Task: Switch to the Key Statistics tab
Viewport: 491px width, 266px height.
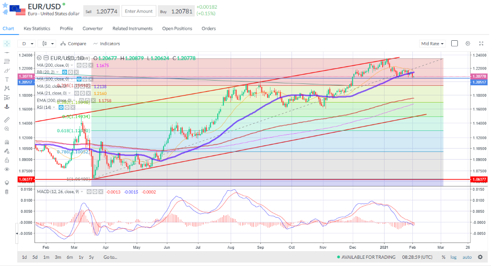Action: tap(37, 29)
